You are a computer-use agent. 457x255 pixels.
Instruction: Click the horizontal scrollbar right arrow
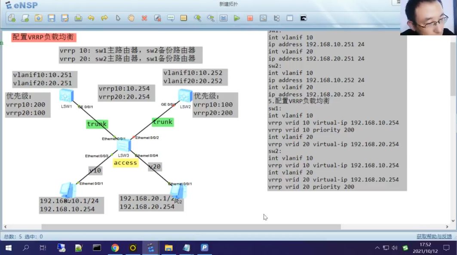447,227
